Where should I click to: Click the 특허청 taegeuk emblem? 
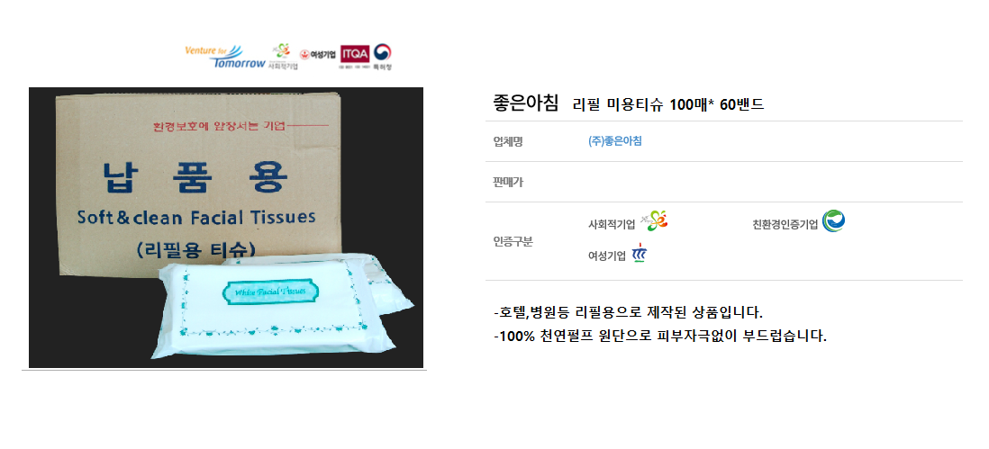tap(382, 57)
